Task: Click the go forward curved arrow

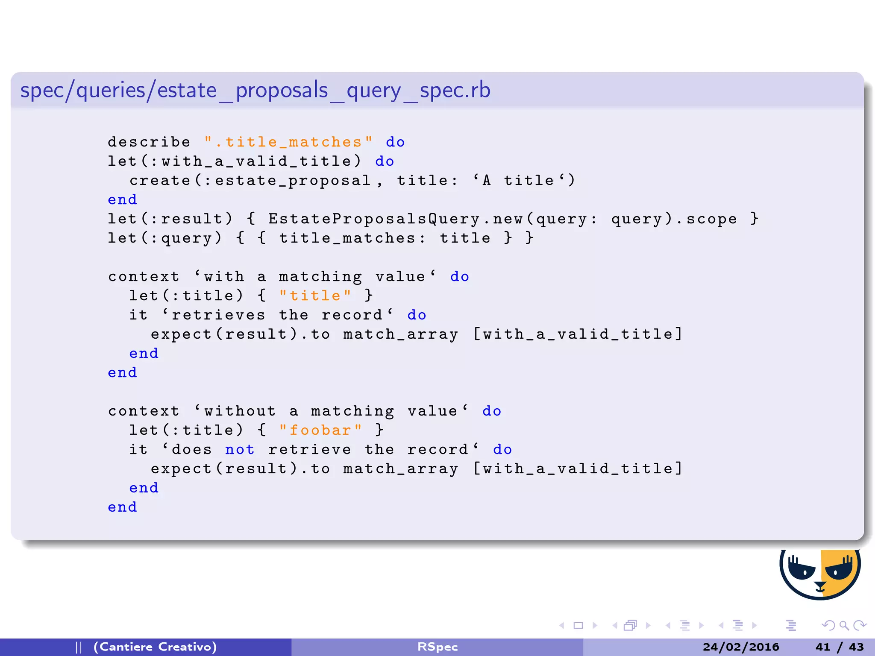Action: pos(859,625)
